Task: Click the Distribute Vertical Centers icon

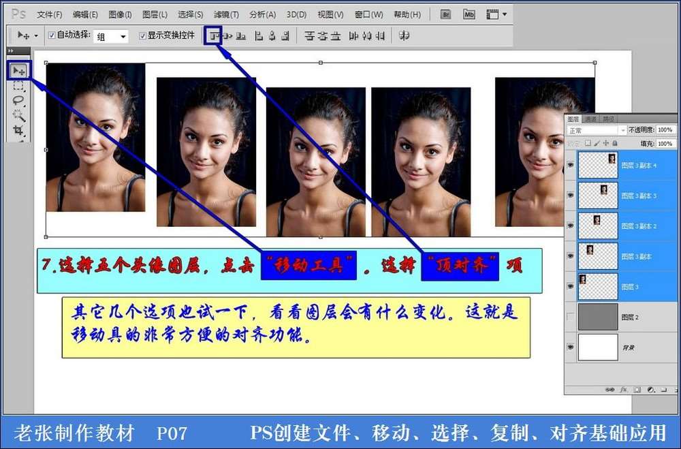Action: coord(322,36)
